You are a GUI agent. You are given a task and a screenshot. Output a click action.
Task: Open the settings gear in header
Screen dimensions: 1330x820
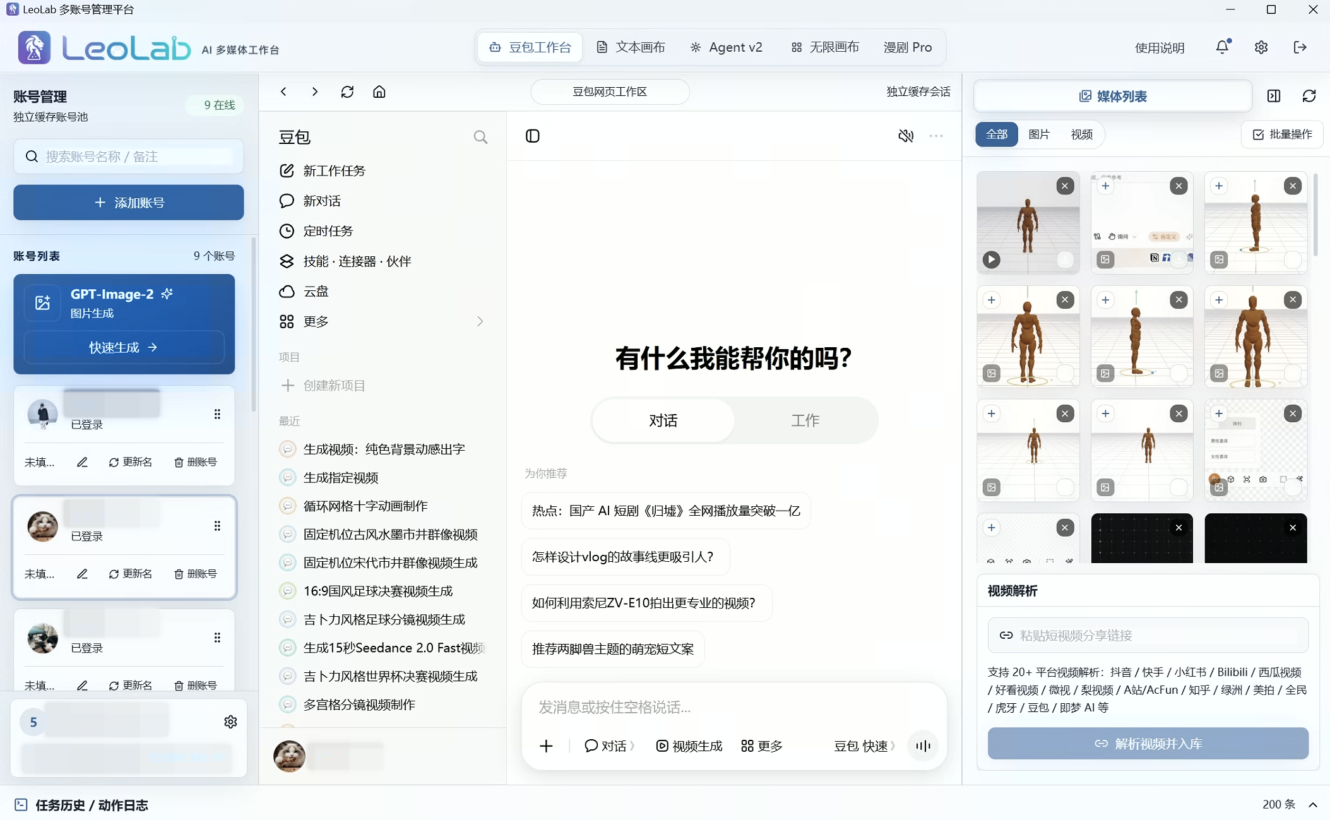click(x=1261, y=47)
